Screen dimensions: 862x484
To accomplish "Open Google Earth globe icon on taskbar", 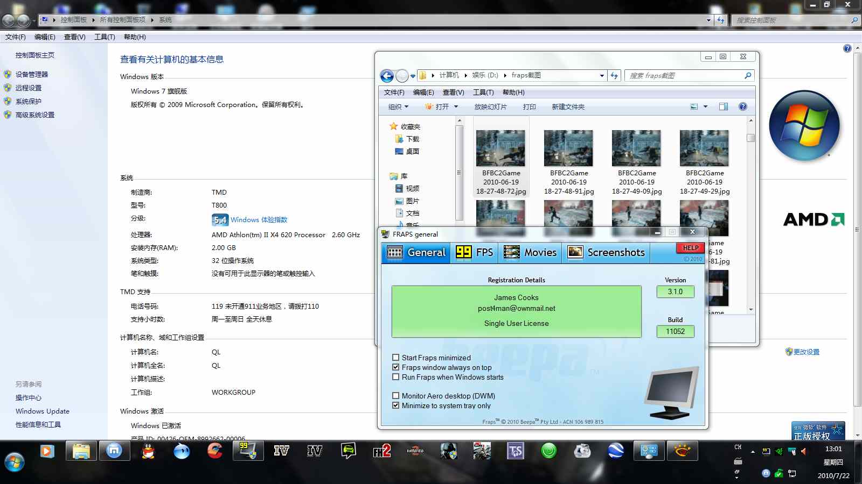I will tap(615, 451).
